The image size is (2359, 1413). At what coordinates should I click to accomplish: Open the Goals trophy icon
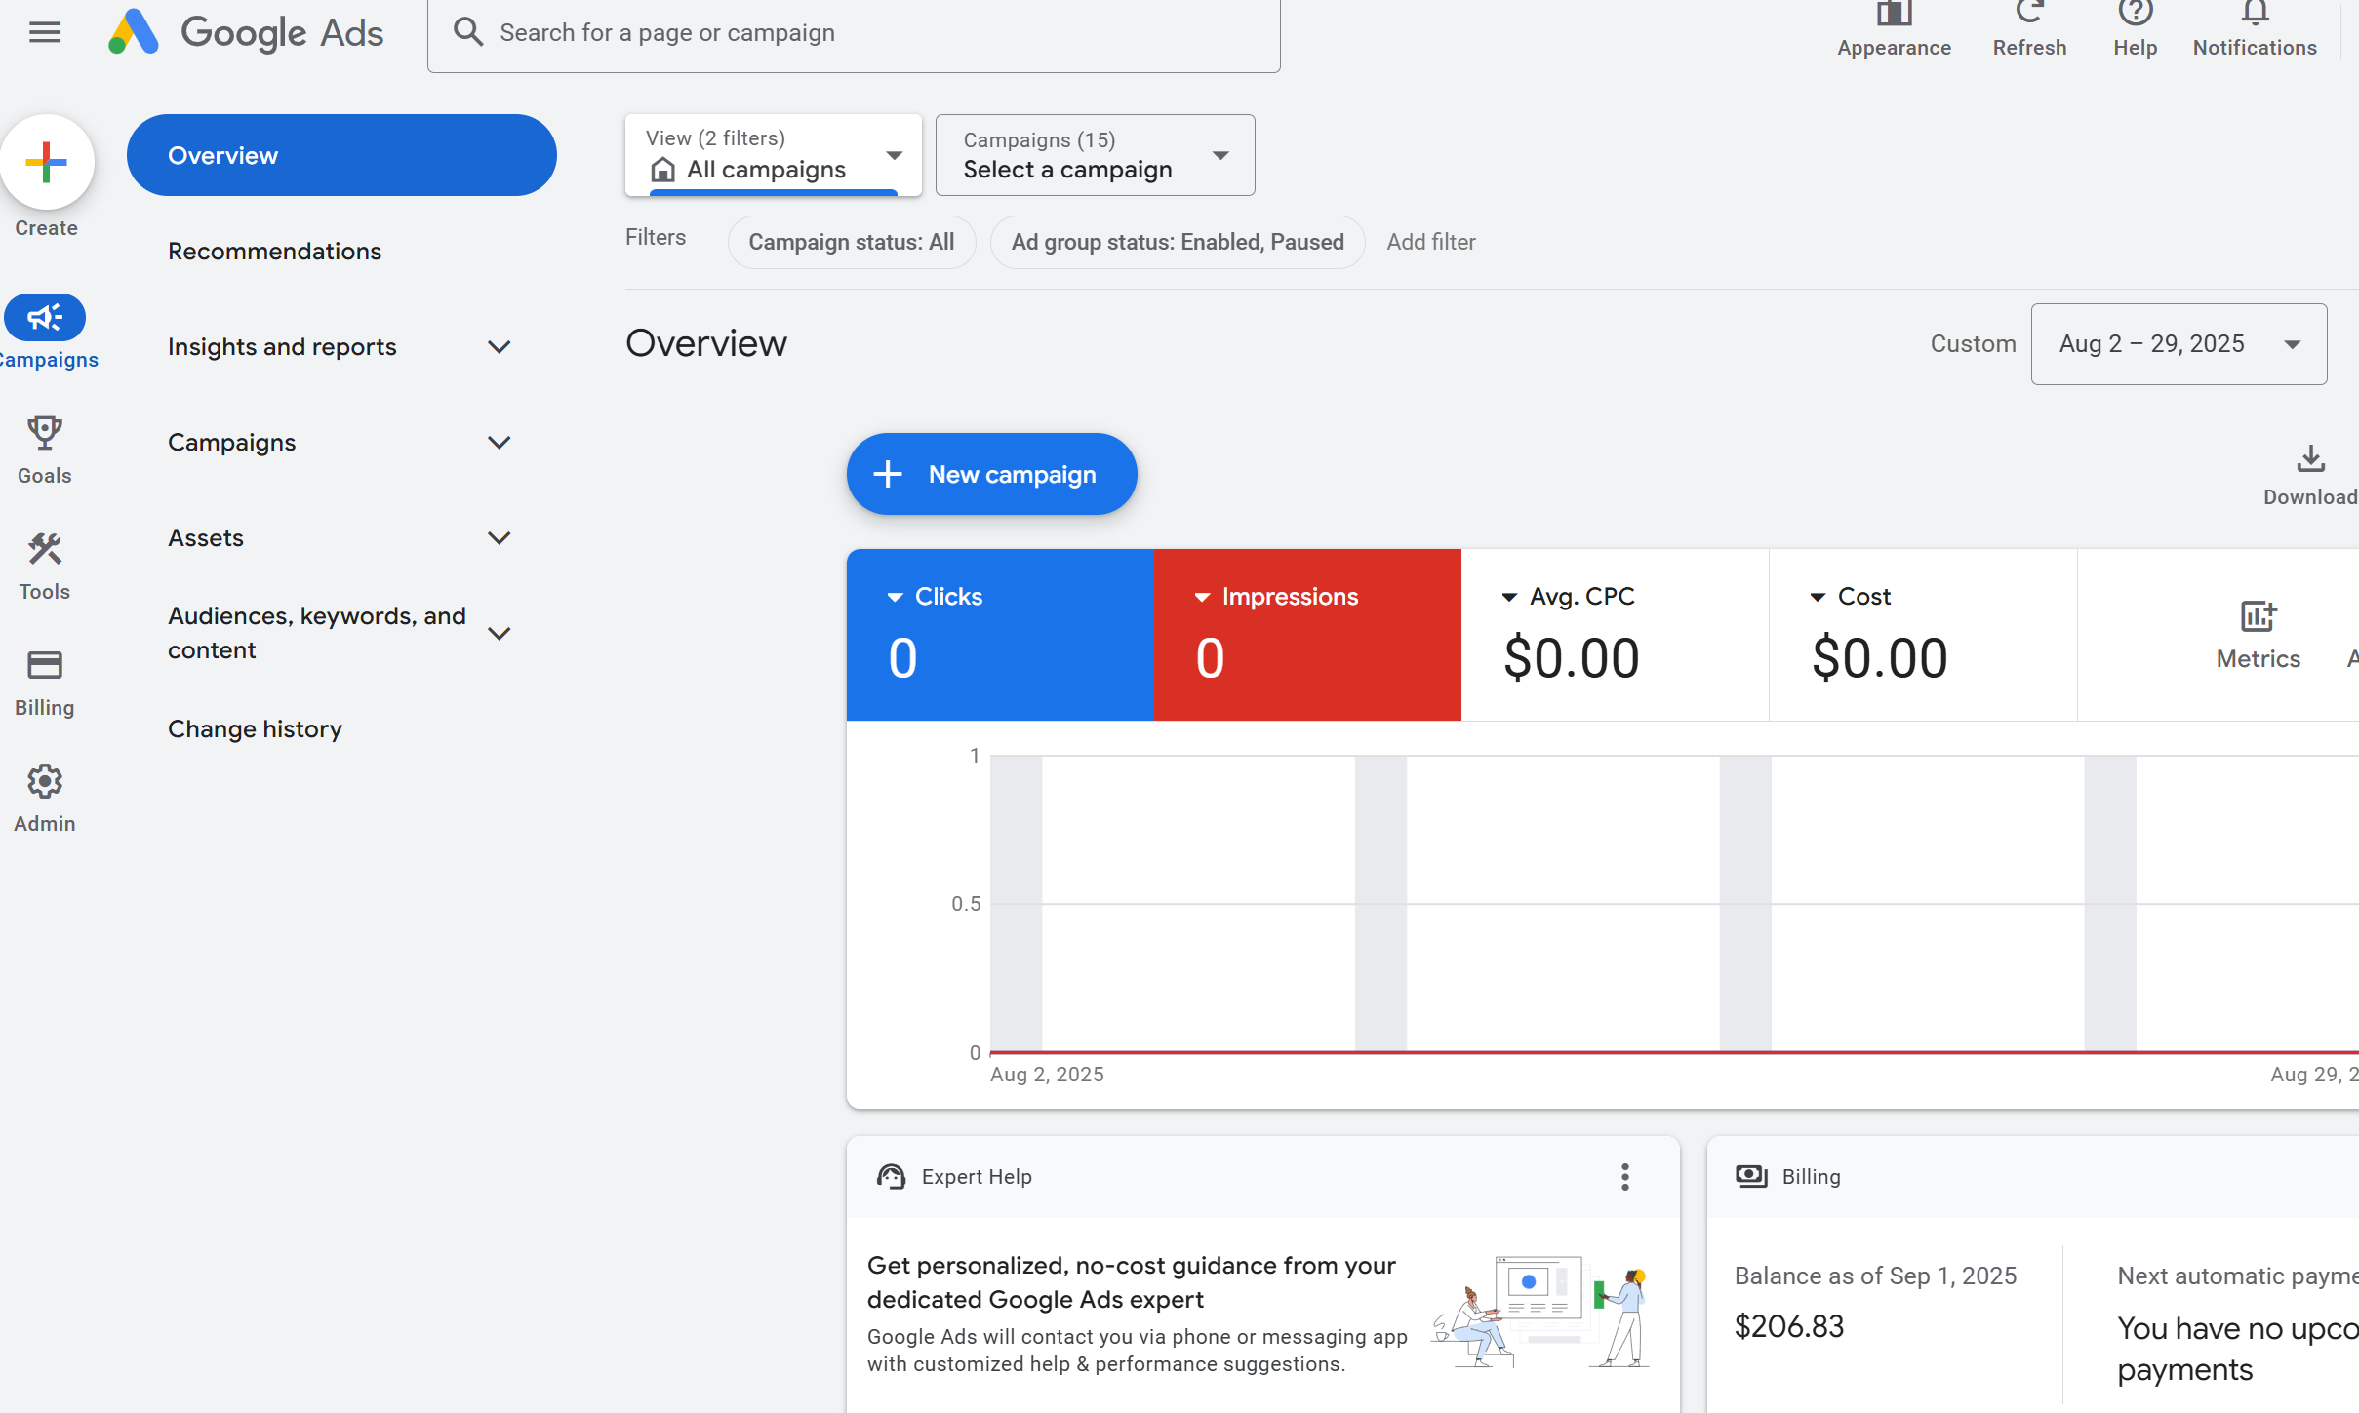tap(45, 433)
